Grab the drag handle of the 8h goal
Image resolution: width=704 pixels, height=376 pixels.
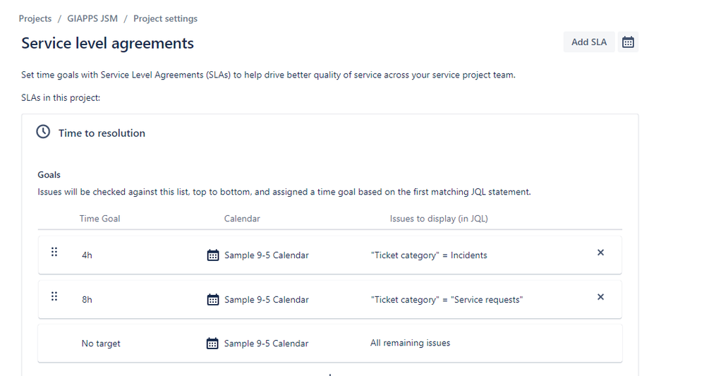tap(54, 296)
